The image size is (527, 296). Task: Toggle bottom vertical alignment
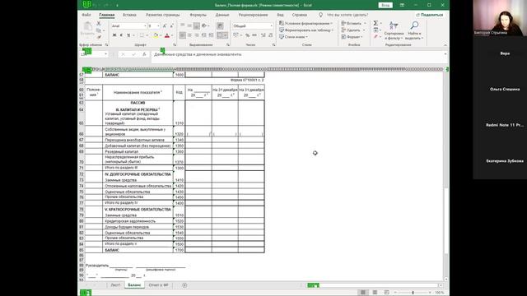[x=196, y=25]
